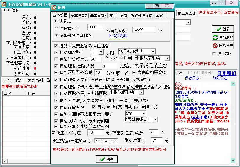
Task: Select the 不够补货自动购买 radio button
Action: click(56, 36)
